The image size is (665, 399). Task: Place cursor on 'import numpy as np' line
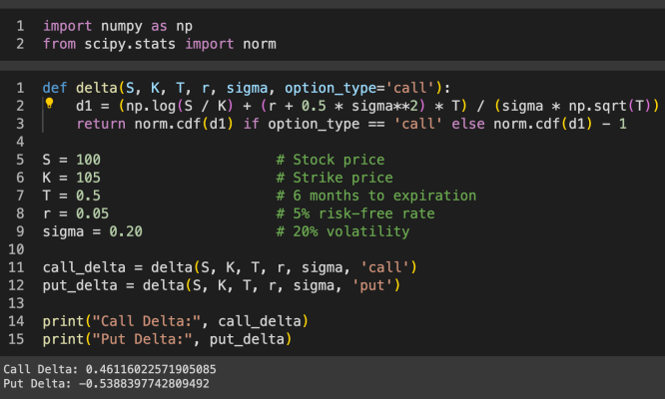(x=118, y=26)
